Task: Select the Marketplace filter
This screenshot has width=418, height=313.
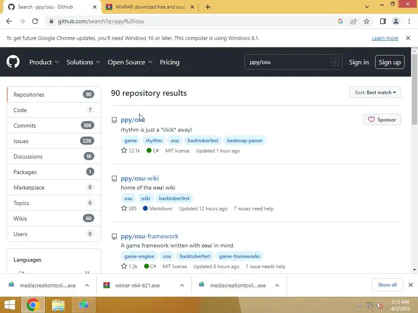Action: [x=54, y=187]
